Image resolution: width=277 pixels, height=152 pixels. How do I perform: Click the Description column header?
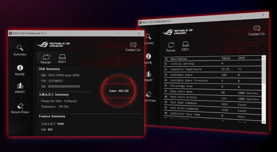pos(179,59)
